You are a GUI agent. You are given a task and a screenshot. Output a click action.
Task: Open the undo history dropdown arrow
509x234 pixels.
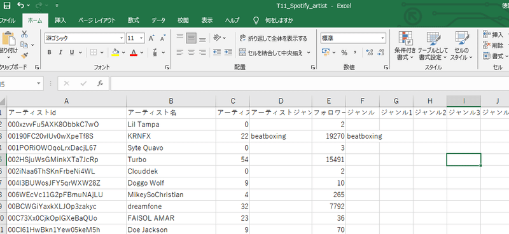[x=28, y=6]
